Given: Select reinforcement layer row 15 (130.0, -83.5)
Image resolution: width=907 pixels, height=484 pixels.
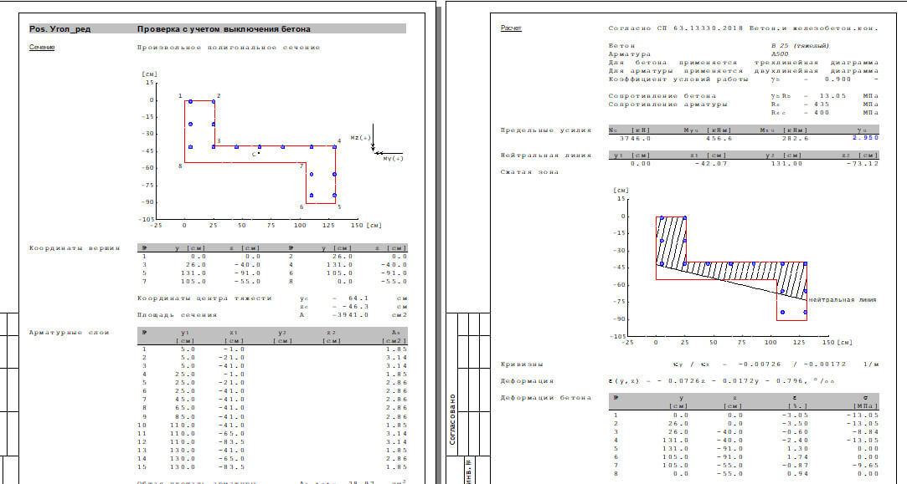Looking at the screenshot, I should (x=272, y=466).
